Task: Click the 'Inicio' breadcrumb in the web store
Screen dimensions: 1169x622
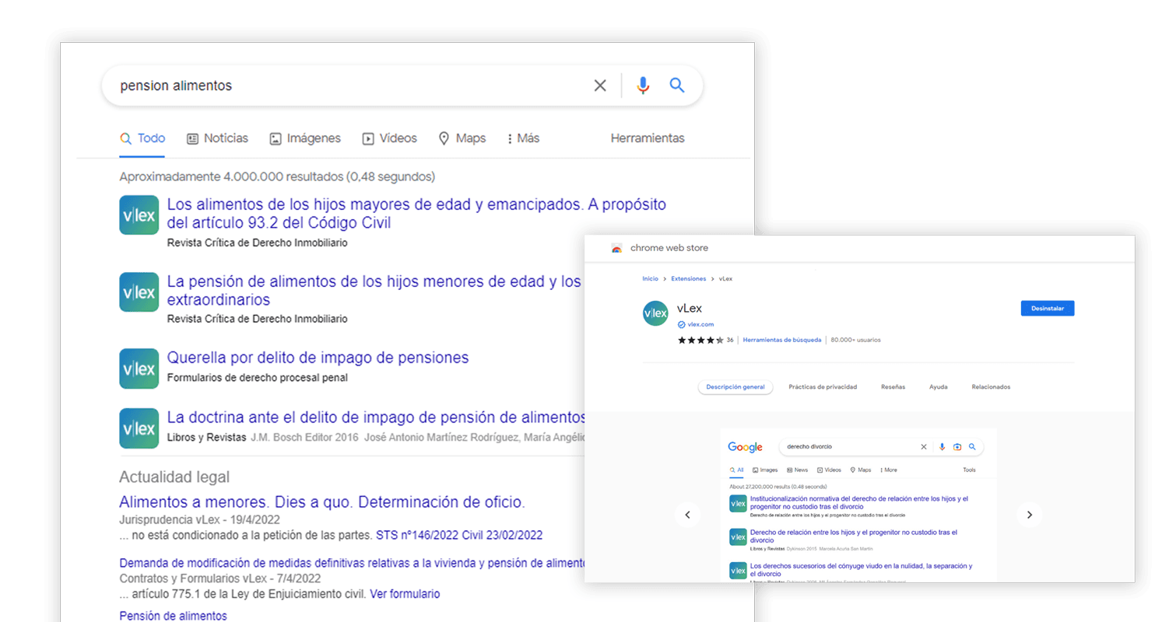Action: point(650,278)
